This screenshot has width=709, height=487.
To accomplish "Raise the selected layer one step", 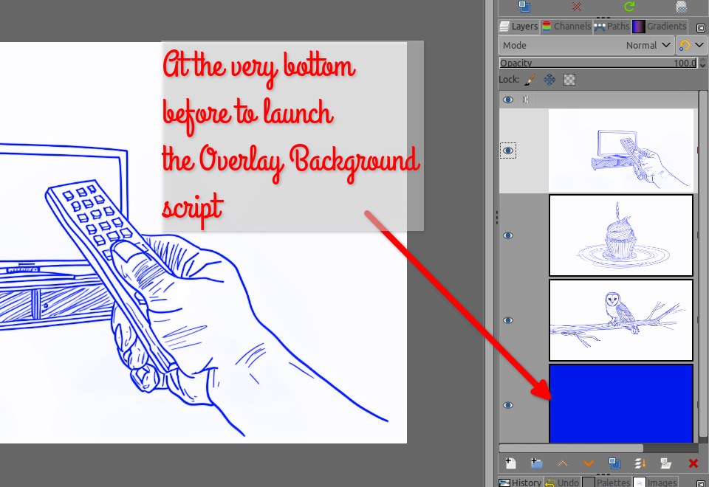I will [x=563, y=463].
